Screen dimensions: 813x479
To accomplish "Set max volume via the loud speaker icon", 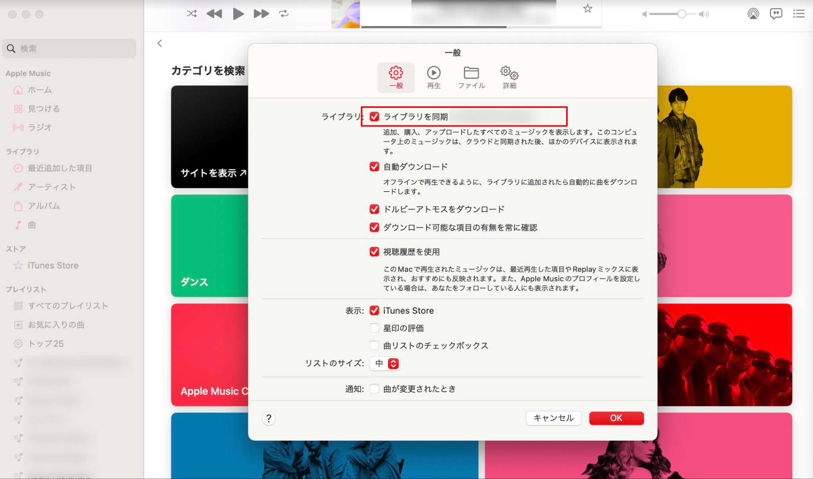I will tap(704, 14).
